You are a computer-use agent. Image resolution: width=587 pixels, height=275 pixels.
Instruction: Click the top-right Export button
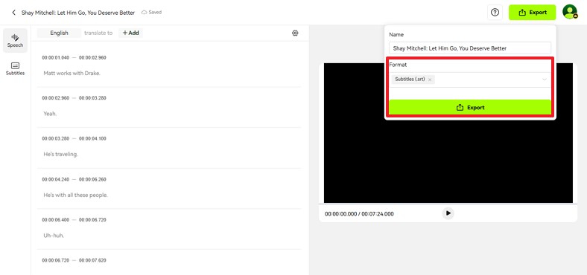click(x=533, y=13)
